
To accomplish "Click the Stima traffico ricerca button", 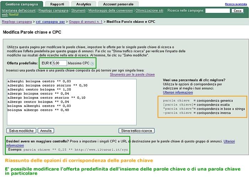I will pyautogui.click(x=136, y=131).
